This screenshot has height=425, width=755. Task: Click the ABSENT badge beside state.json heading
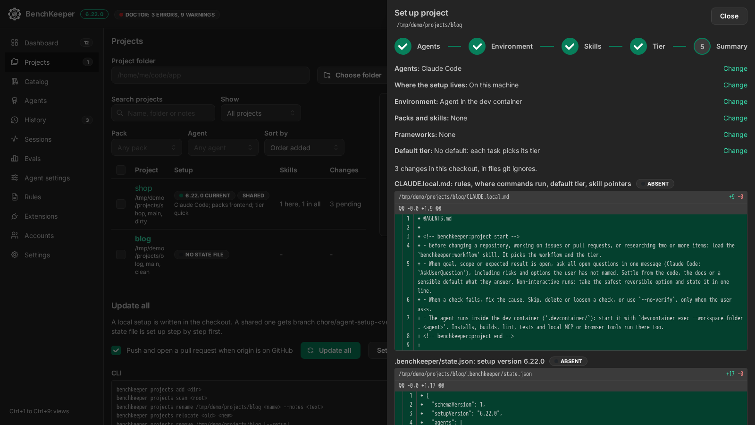click(568, 361)
